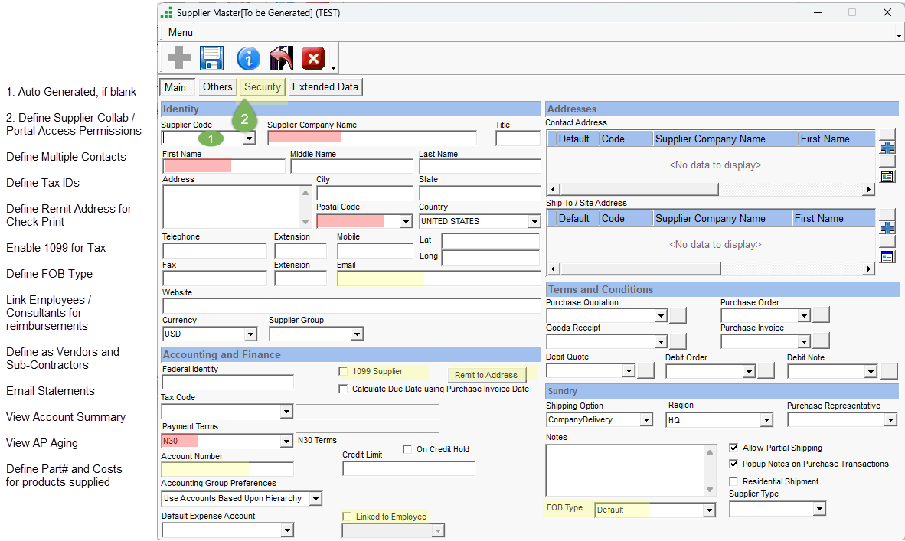Viewport: 905px width, 541px height.
Task: Add a Ship To address with plus icon
Action: point(887,228)
